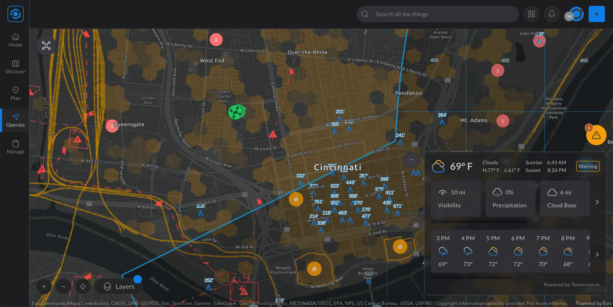
Task: Open the apps grid menu
Action: 531,14
